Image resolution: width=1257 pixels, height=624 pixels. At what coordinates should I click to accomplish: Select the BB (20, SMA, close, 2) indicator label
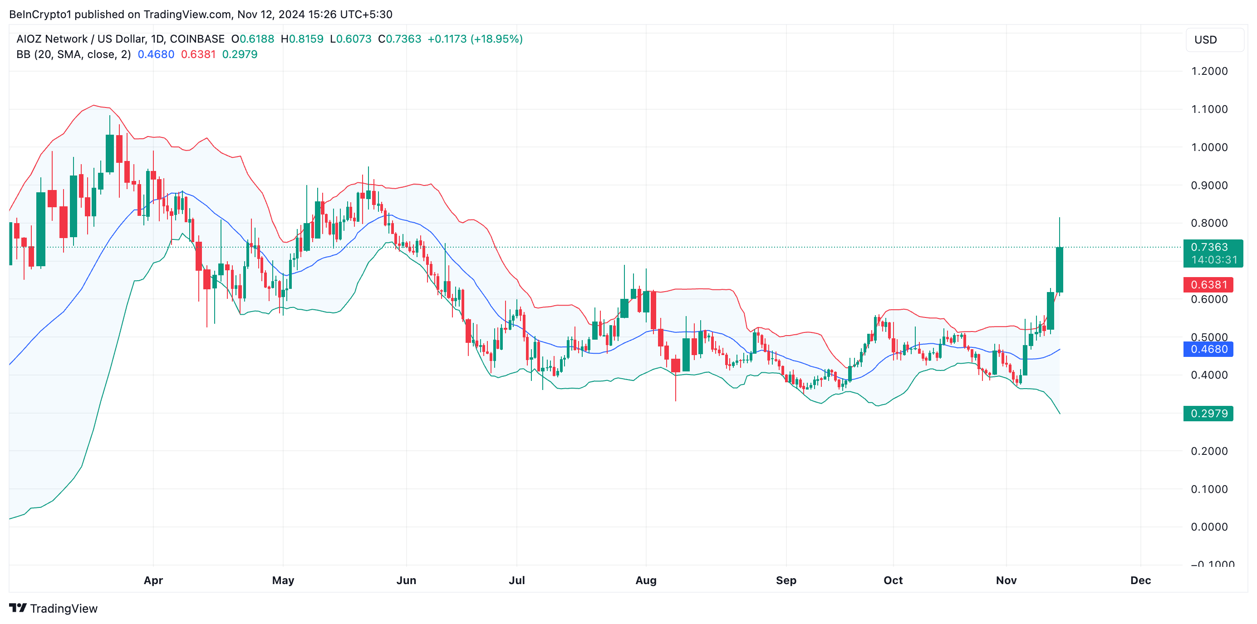[x=73, y=54]
